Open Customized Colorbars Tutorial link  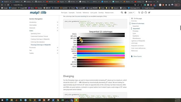(39, 36)
